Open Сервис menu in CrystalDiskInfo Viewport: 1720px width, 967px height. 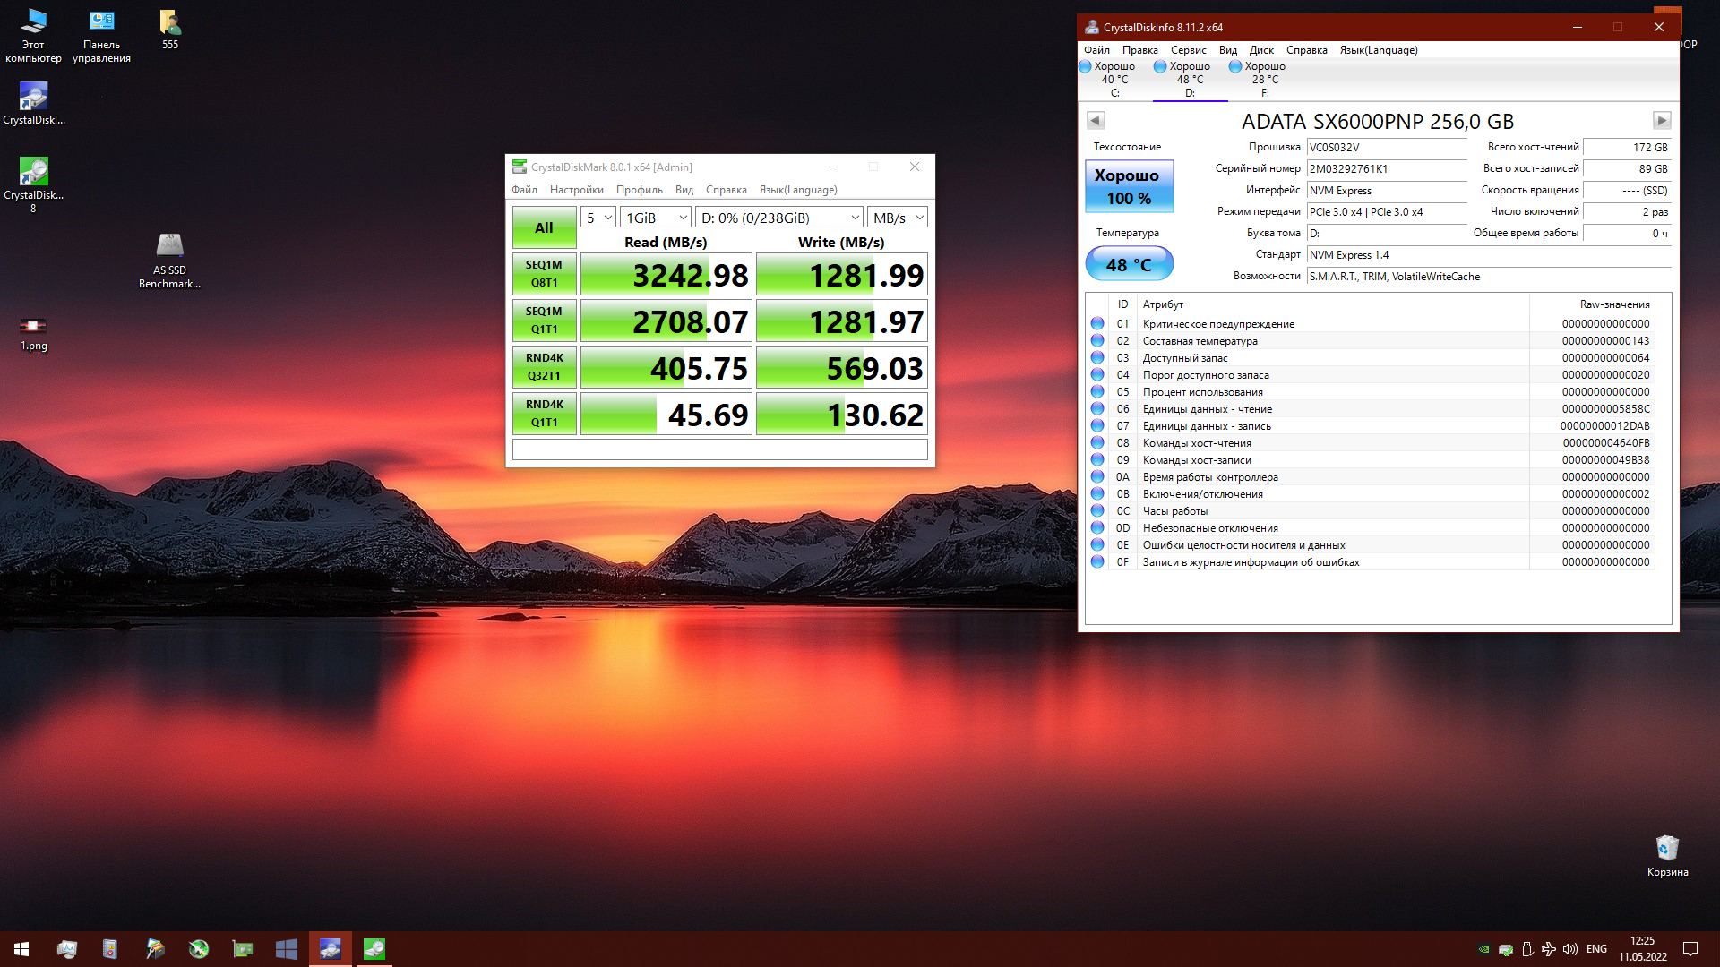coord(1188,50)
